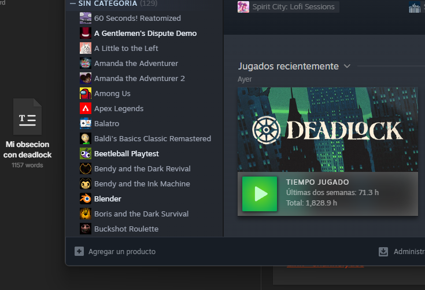This screenshot has height=290, width=425.
Task: Click the 'Últimas dos semanas: 71.3 h' text
Action: (x=332, y=192)
